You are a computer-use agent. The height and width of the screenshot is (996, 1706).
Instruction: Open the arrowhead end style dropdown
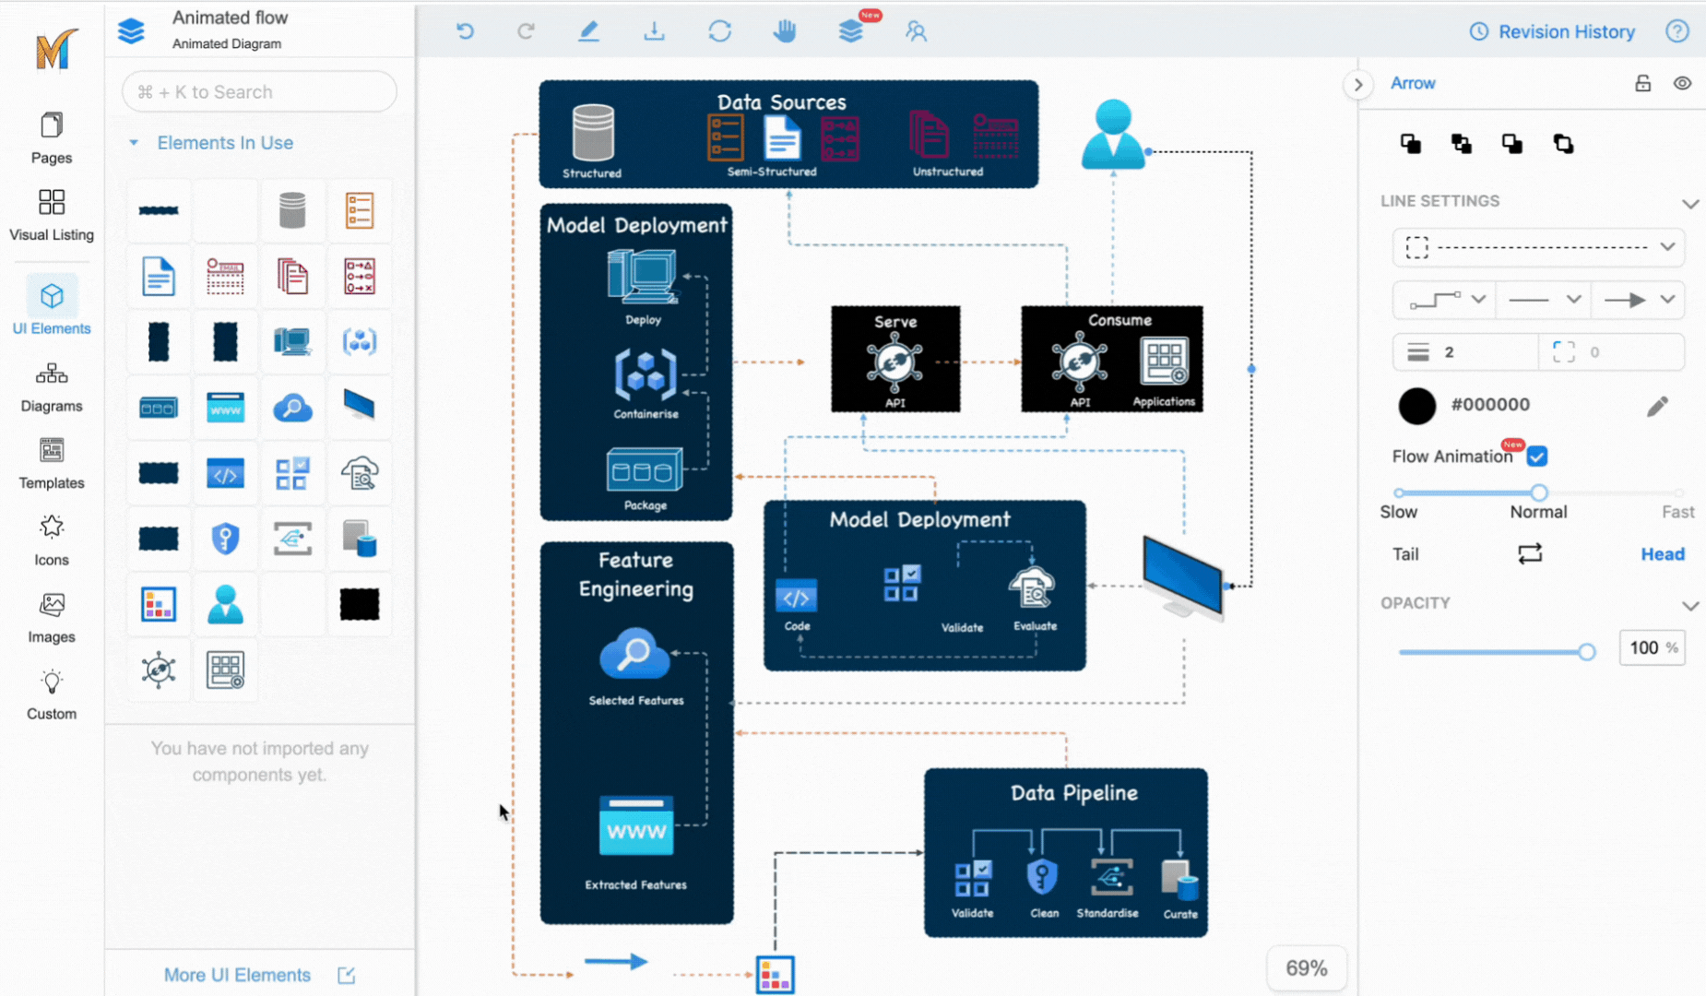[x=1639, y=300]
